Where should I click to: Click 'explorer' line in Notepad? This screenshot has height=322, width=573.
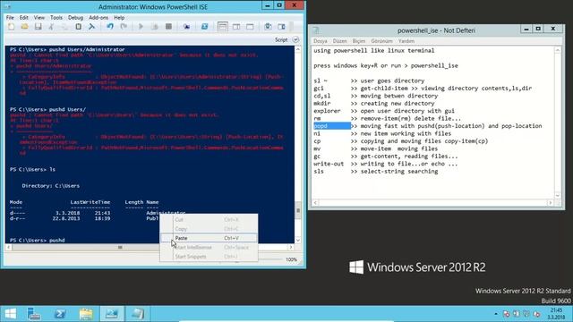[x=384, y=111]
